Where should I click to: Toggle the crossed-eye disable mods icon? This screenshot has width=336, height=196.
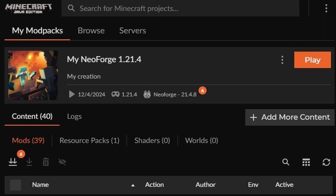point(62,162)
